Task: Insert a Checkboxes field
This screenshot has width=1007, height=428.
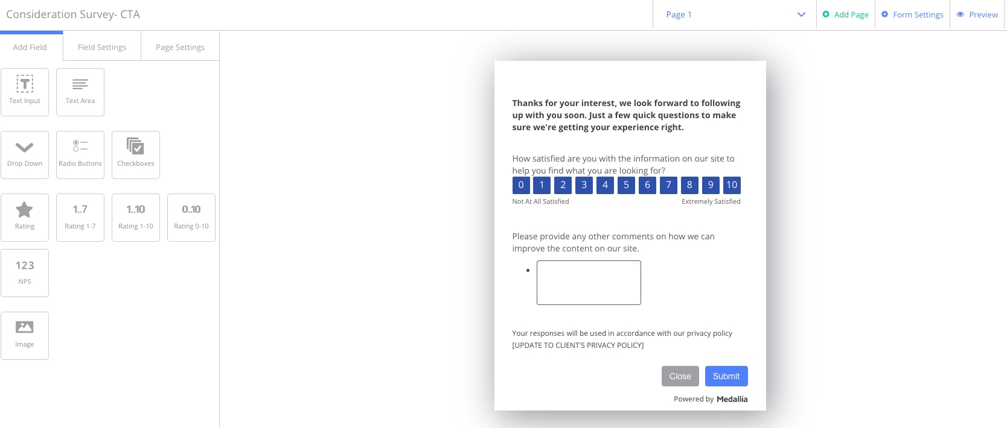Action: tap(136, 155)
